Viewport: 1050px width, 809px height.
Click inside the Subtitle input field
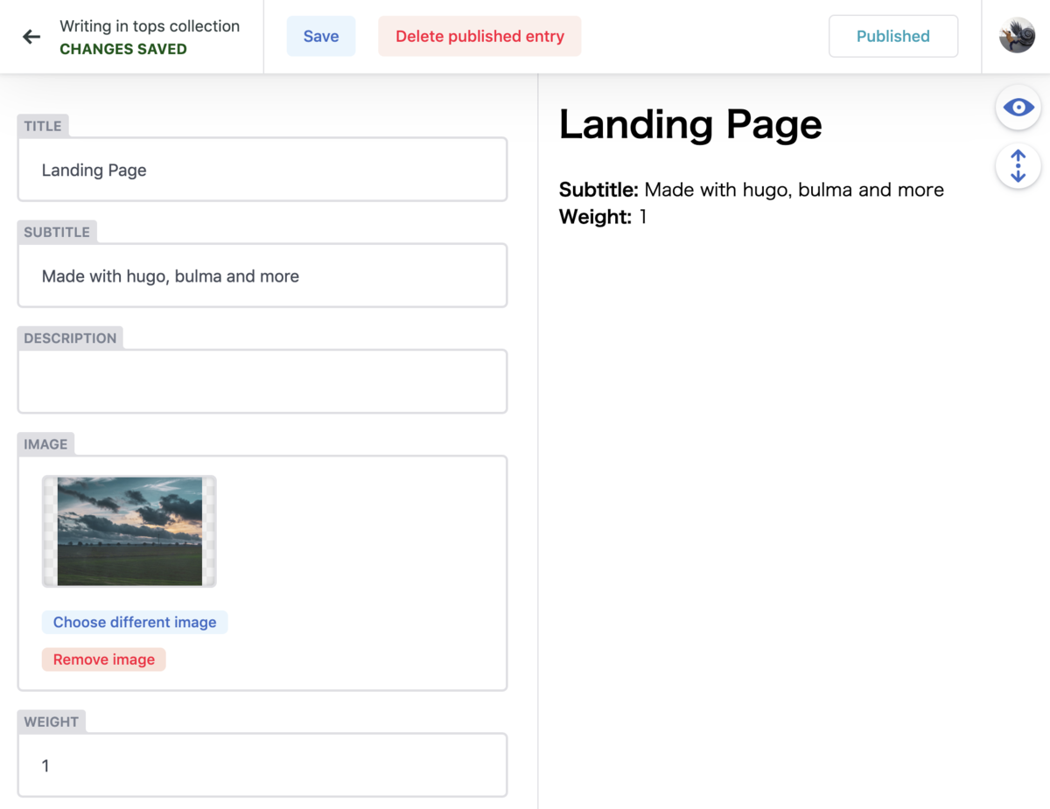point(262,275)
